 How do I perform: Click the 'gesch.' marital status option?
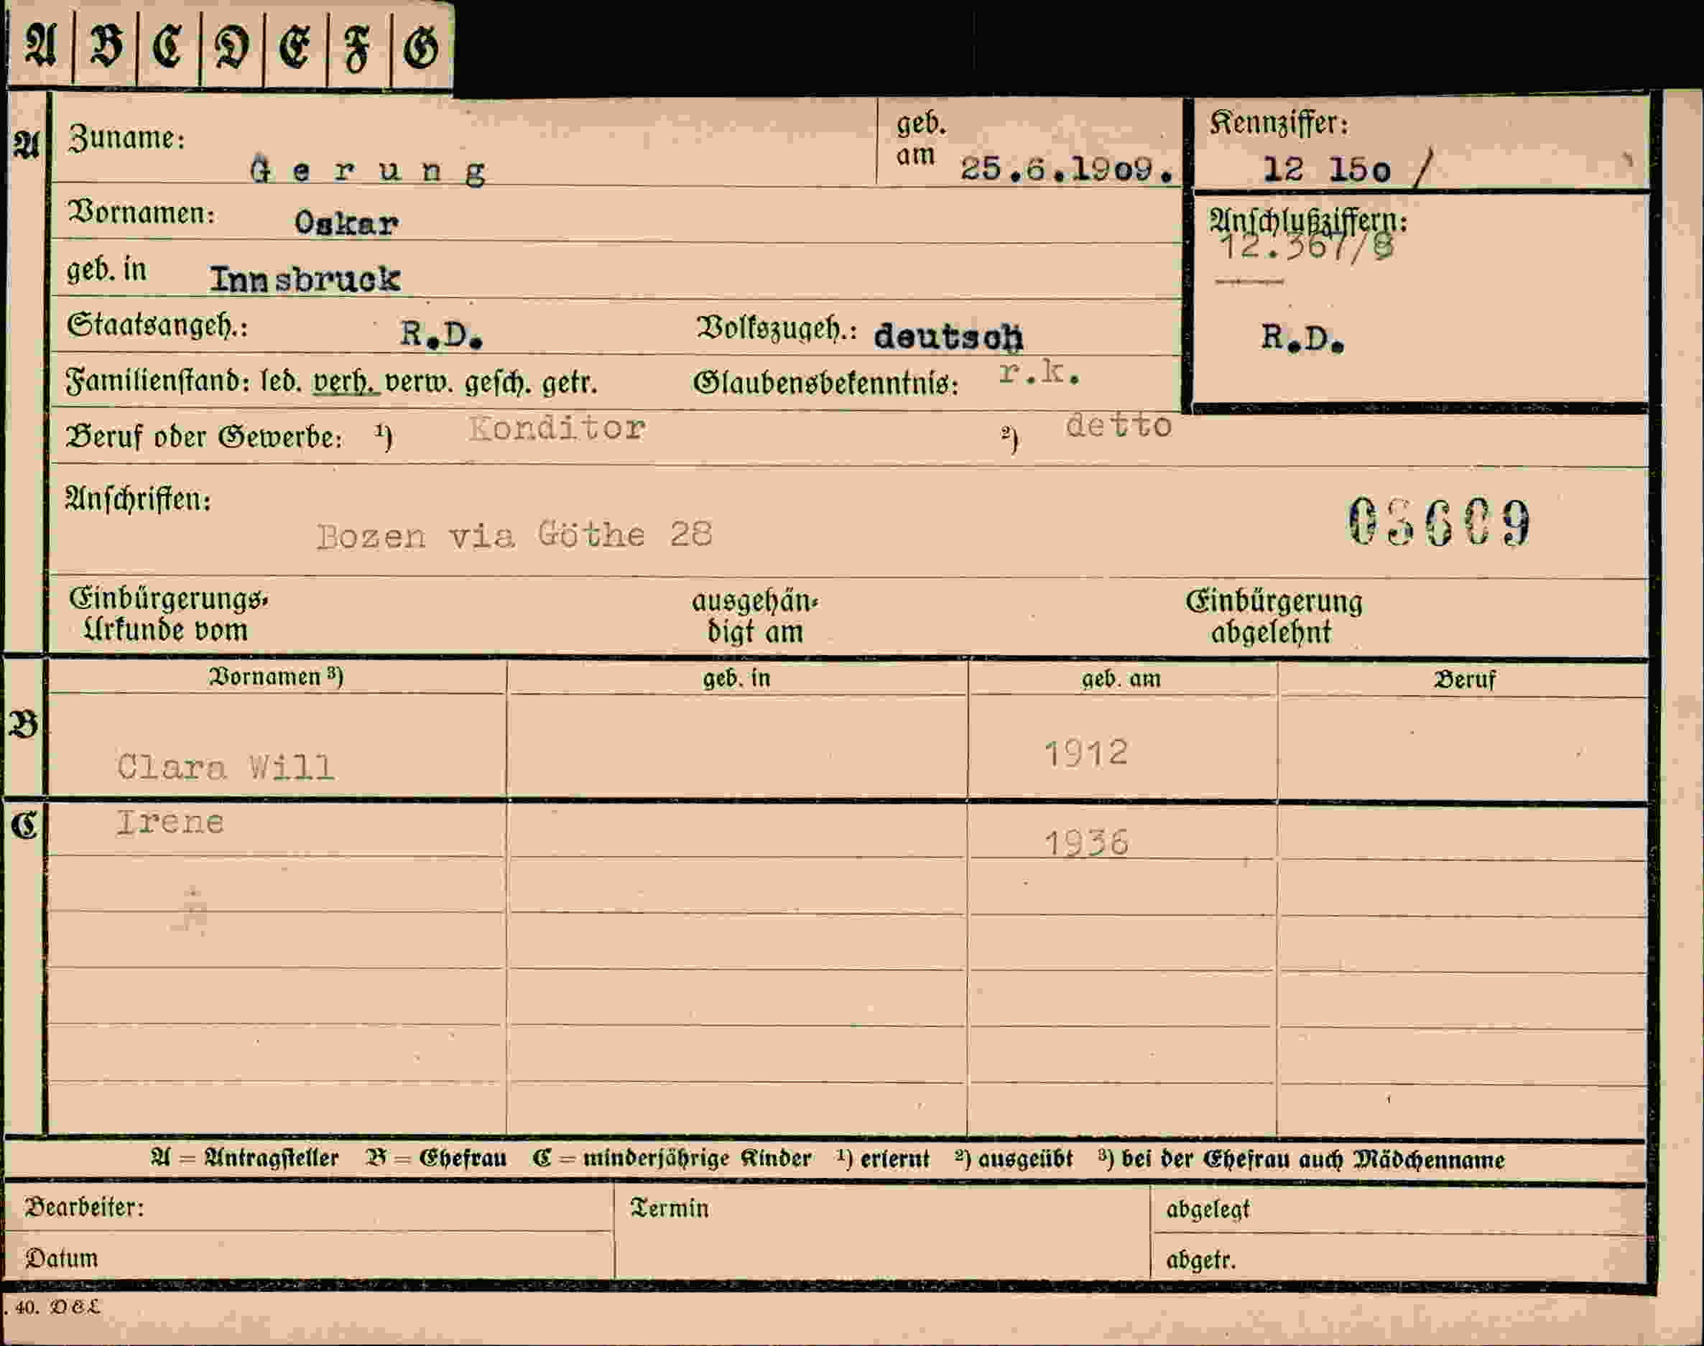point(497,384)
